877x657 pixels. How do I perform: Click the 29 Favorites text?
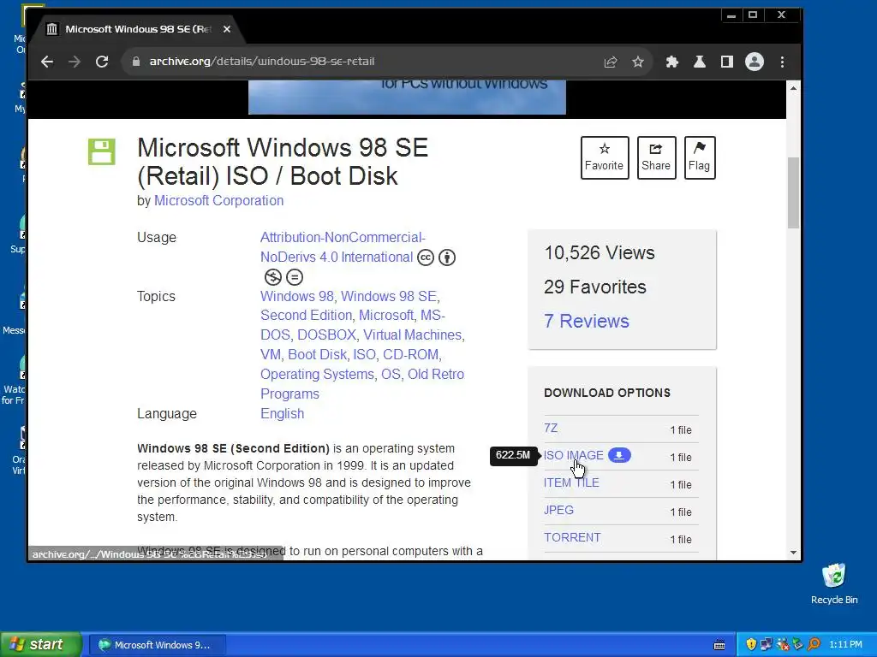click(x=595, y=287)
